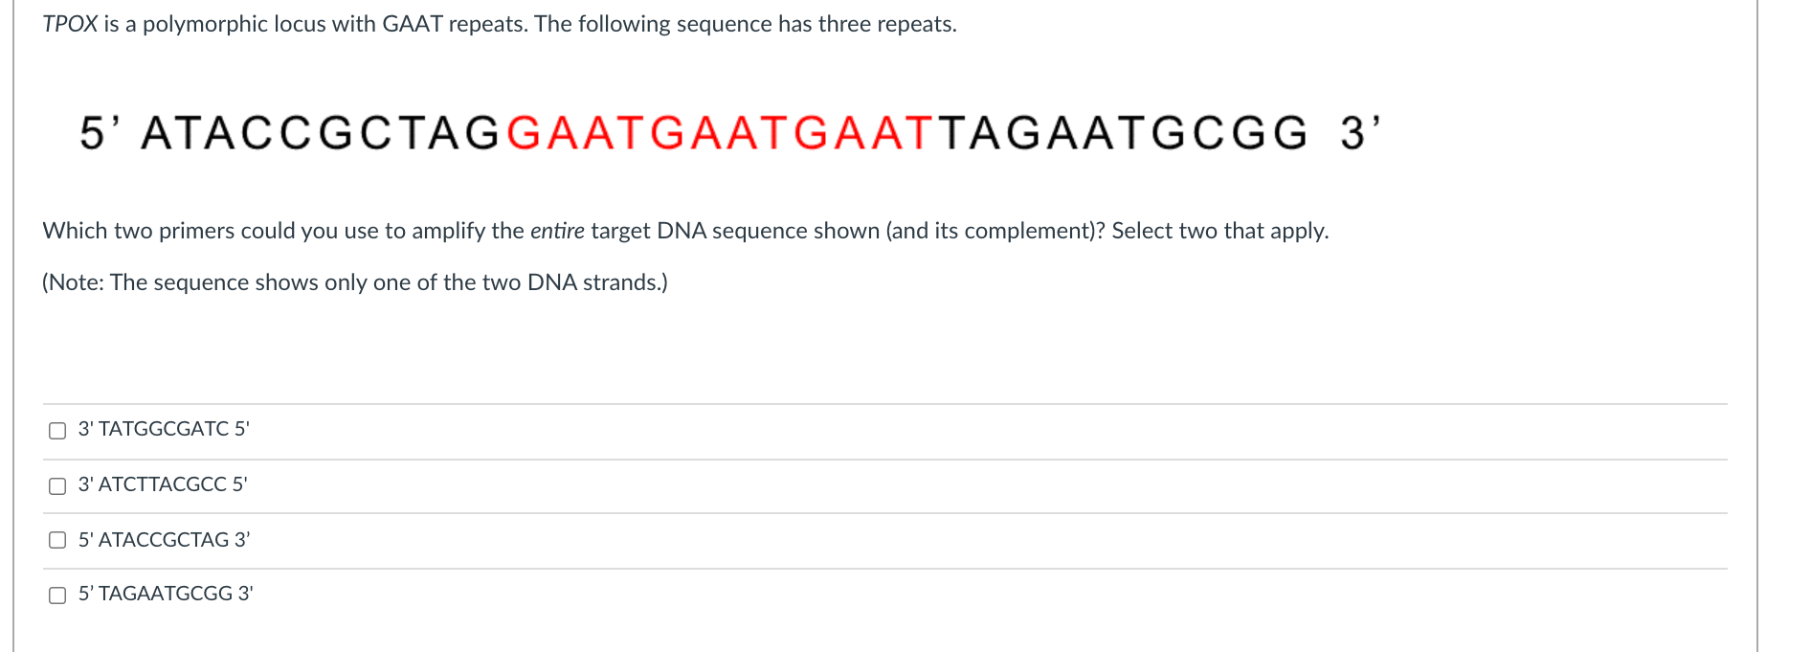Screen dimensions: 1811x652
Task: Check the answer option 3' ATCTTACGCC 5'
Action: tap(56, 486)
